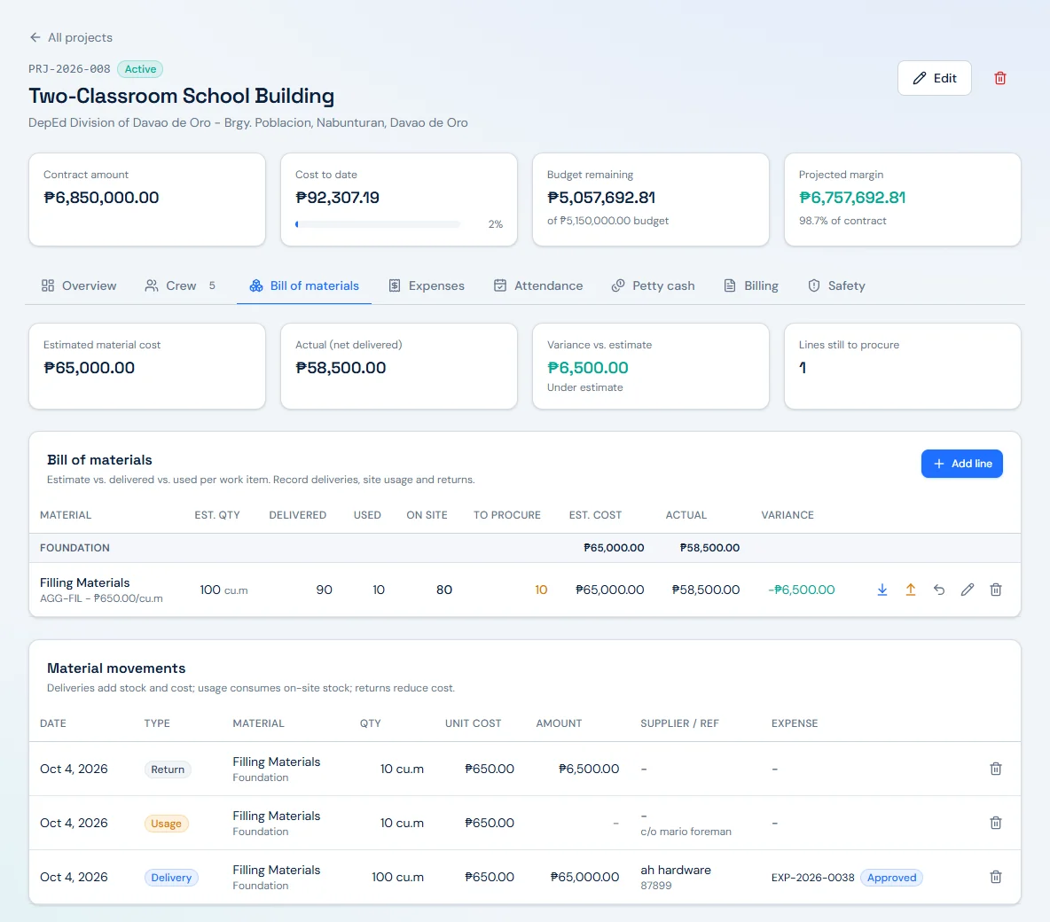Click the Cost to date progress bar

point(378,224)
